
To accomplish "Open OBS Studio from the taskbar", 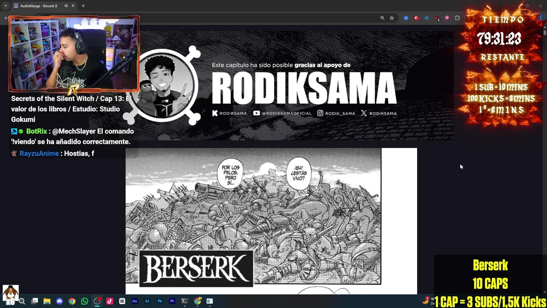I will (97, 301).
